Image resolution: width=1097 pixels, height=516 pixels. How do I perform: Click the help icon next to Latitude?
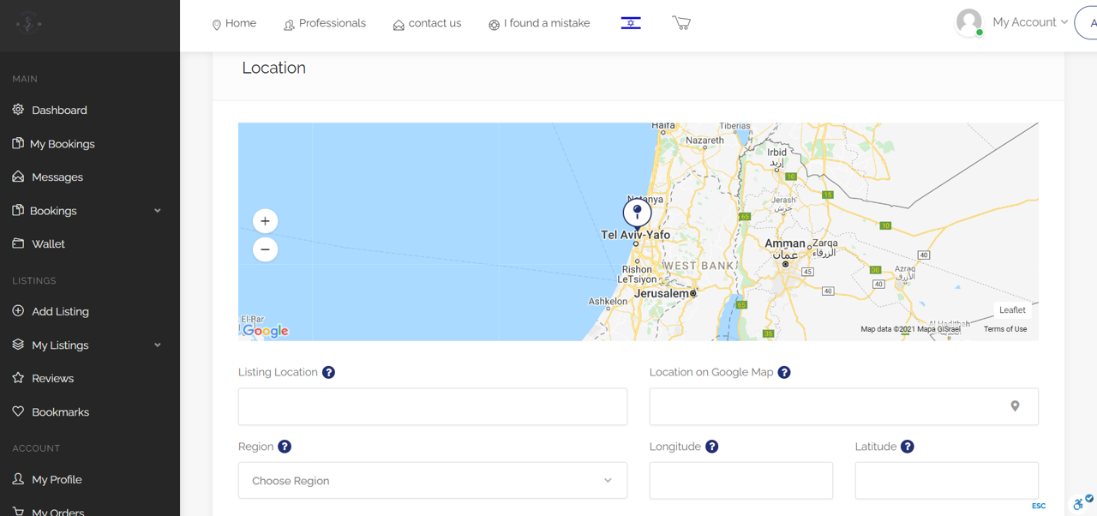pyautogui.click(x=907, y=447)
